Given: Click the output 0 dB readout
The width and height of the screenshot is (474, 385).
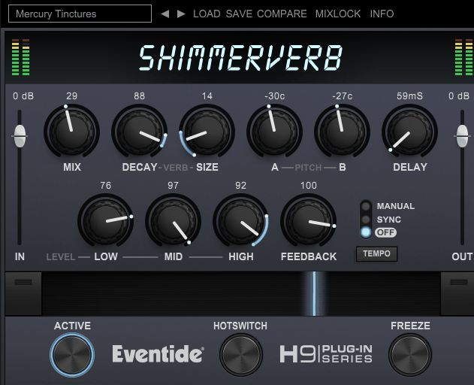Looking at the screenshot, I should coord(459,96).
